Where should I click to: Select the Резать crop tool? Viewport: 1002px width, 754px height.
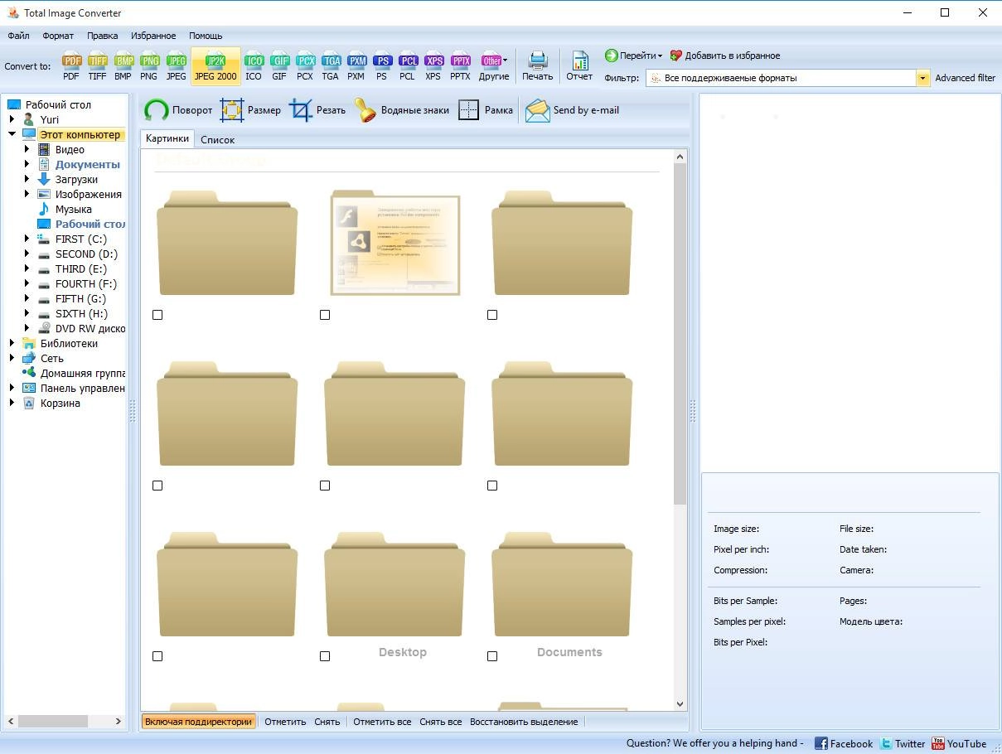point(317,110)
